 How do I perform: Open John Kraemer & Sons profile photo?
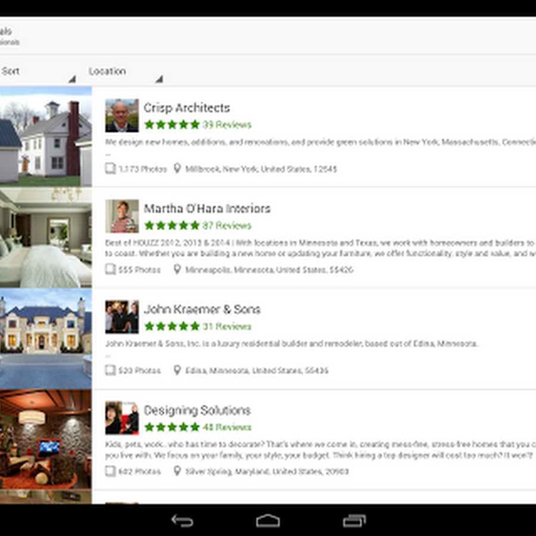121,317
